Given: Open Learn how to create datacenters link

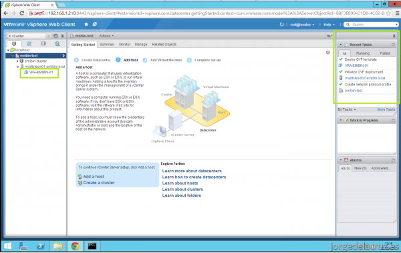Looking at the screenshot, I should (194, 177).
